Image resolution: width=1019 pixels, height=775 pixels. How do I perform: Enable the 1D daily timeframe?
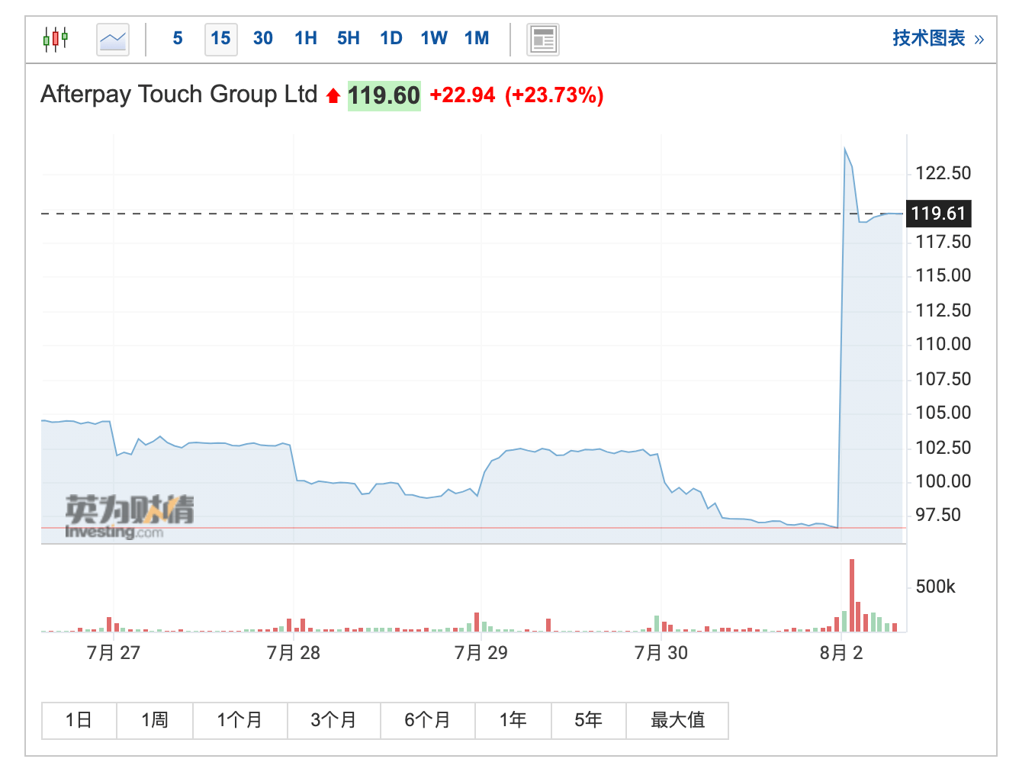tap(391, 38)
